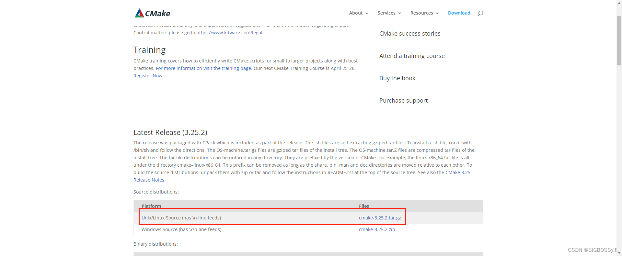Open CMake success stories

[410, 34]
